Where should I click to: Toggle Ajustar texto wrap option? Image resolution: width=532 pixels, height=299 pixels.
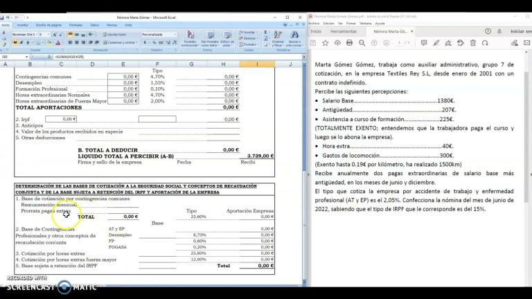coord(116,34)
